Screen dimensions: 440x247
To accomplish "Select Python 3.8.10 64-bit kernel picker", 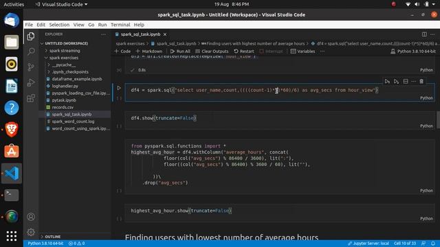I will (x=412, y=51).
